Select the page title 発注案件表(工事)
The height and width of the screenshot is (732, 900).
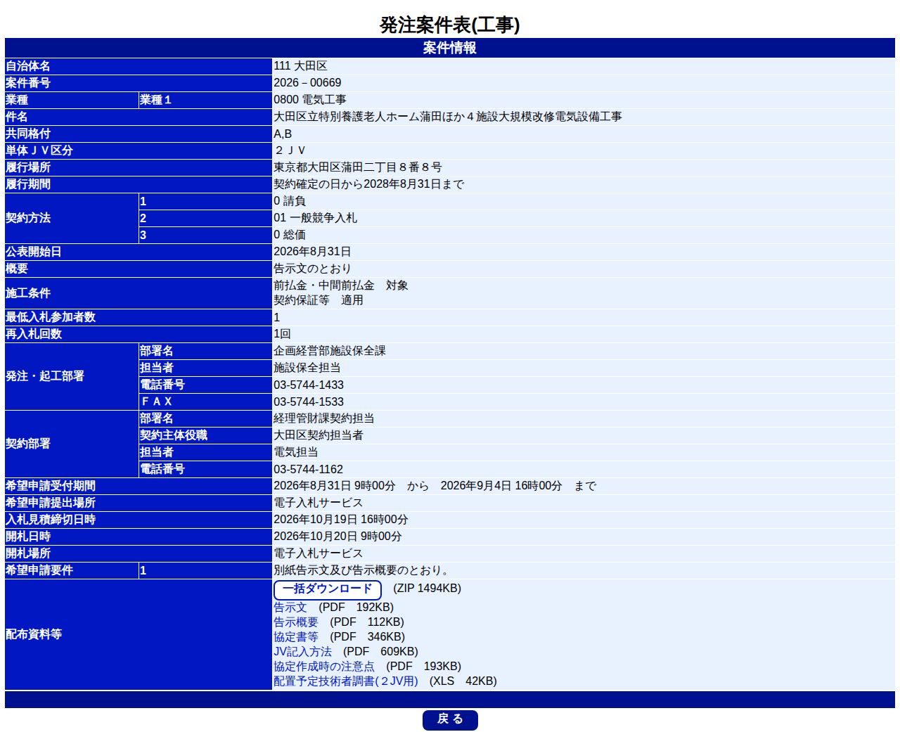[x=450, y=25]
